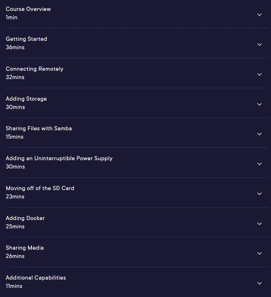
Task: Open the Connecting Remotely module title
Action: [35, 69]
